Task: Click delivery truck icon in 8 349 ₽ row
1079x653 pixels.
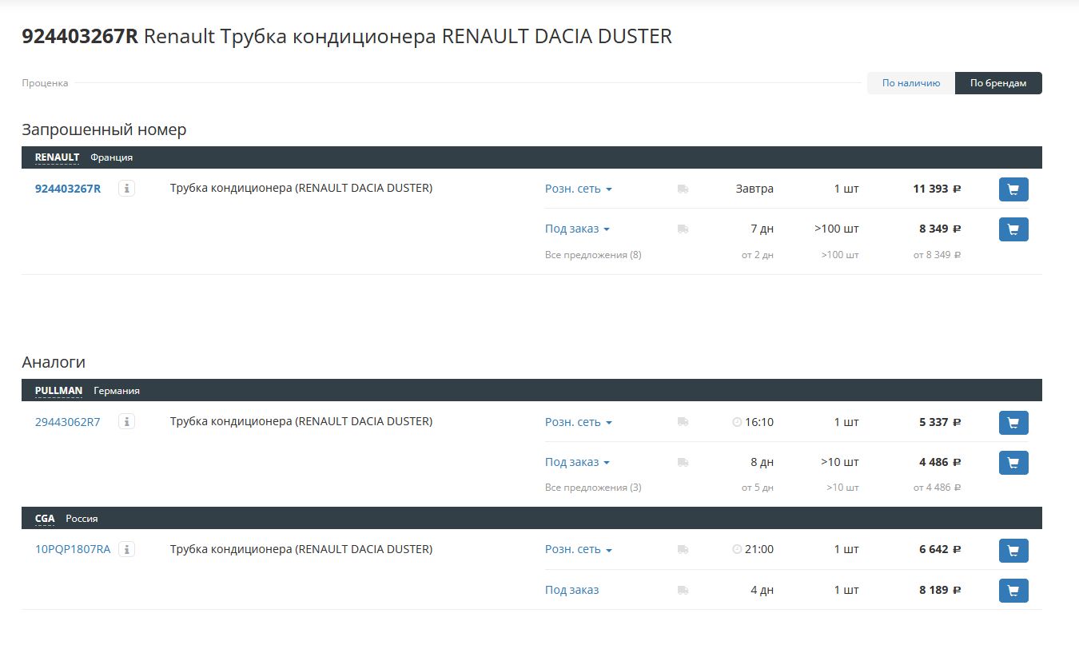Action: 683,229
